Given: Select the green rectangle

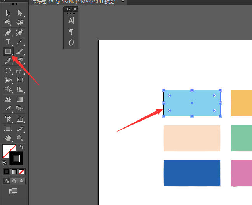Looking at the screenshot, I should pyautogui.click(x=242, y=138).
